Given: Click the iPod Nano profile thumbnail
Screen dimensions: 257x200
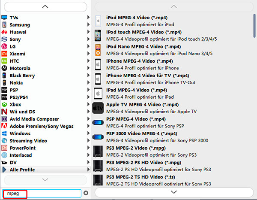Looking at the screenshot, I should [x=98, y=50].
